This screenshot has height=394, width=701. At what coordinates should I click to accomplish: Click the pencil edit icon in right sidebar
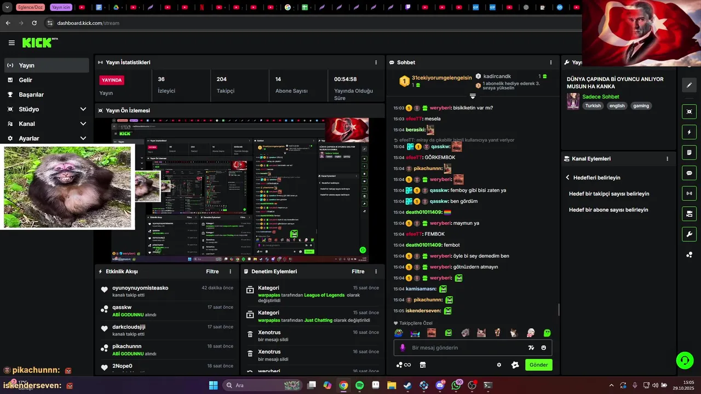[x=689, y=85]
